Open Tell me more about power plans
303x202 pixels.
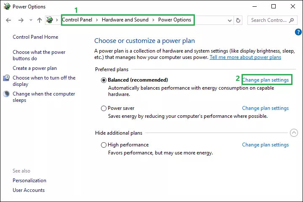[x=245, y=57]
